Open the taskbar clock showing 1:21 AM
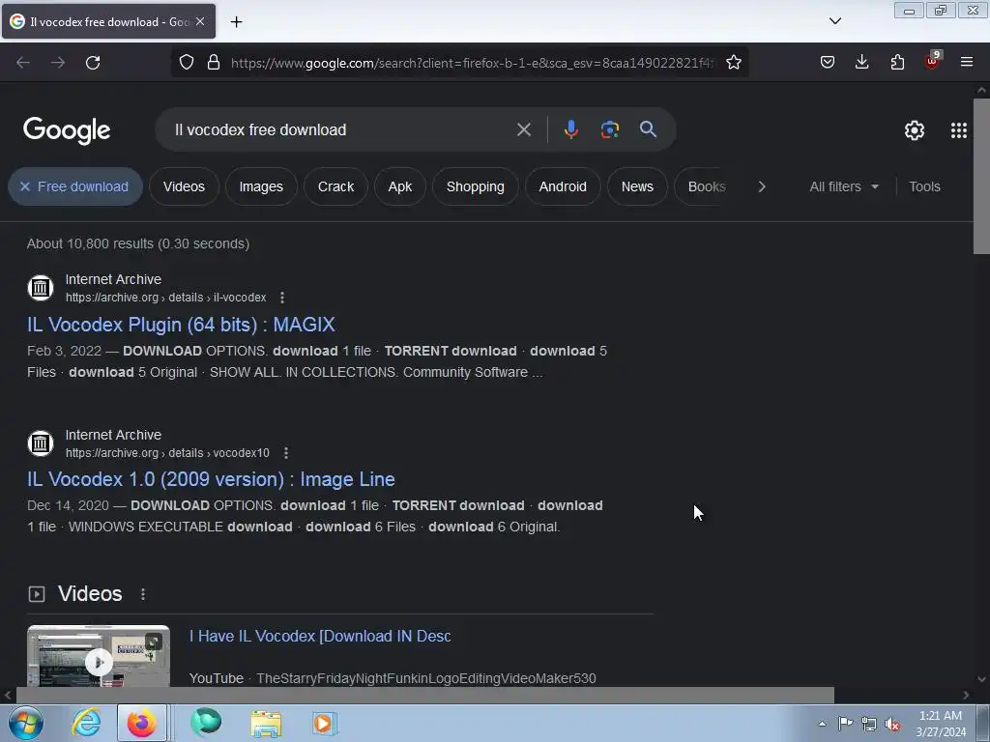This screenshot has height=742, width=990. [x=941, y=724]
